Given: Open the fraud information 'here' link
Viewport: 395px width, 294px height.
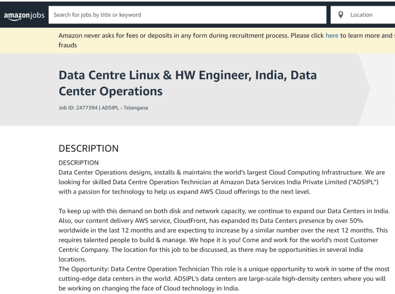Looking at the screenshot, I should [332, 35].
